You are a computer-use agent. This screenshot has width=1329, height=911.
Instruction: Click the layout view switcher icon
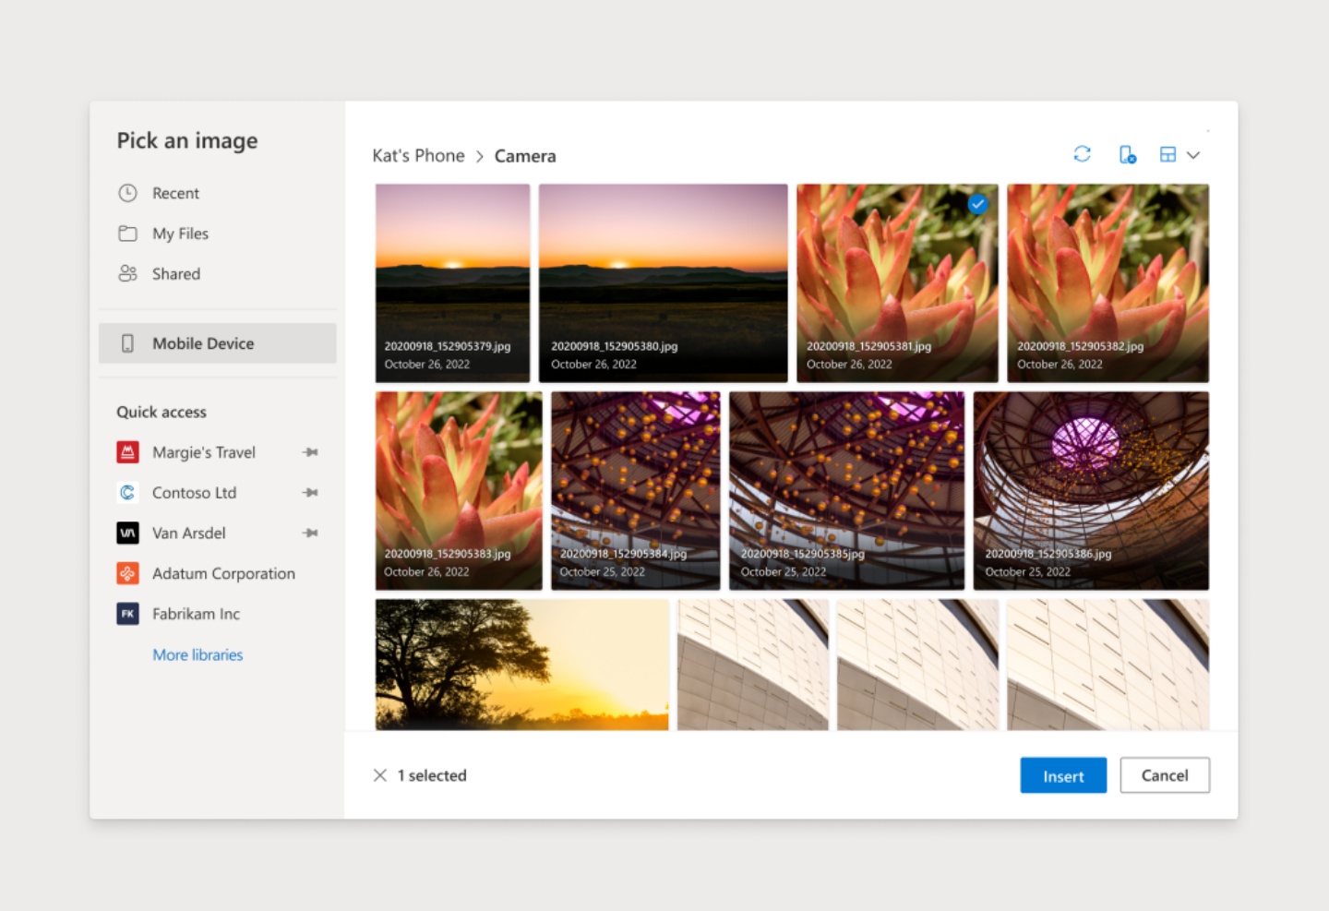(1167, 155)
